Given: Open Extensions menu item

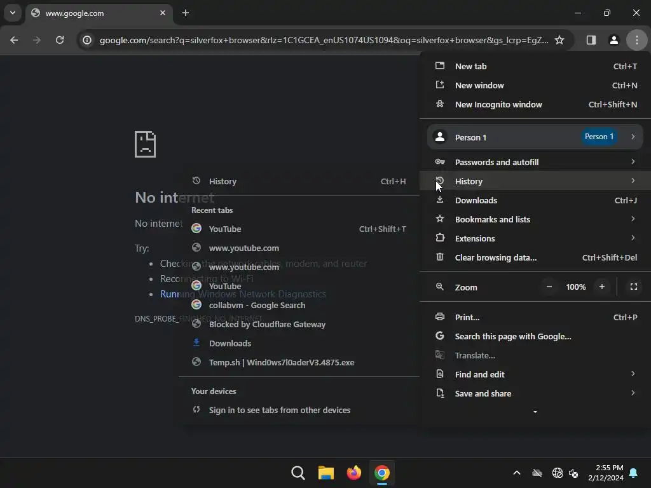Looking at the screenshot, I should (x=535, y=238).
